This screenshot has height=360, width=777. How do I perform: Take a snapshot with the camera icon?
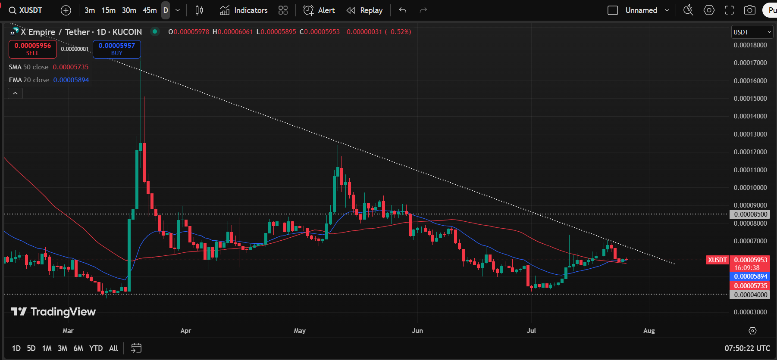(750, 10)
